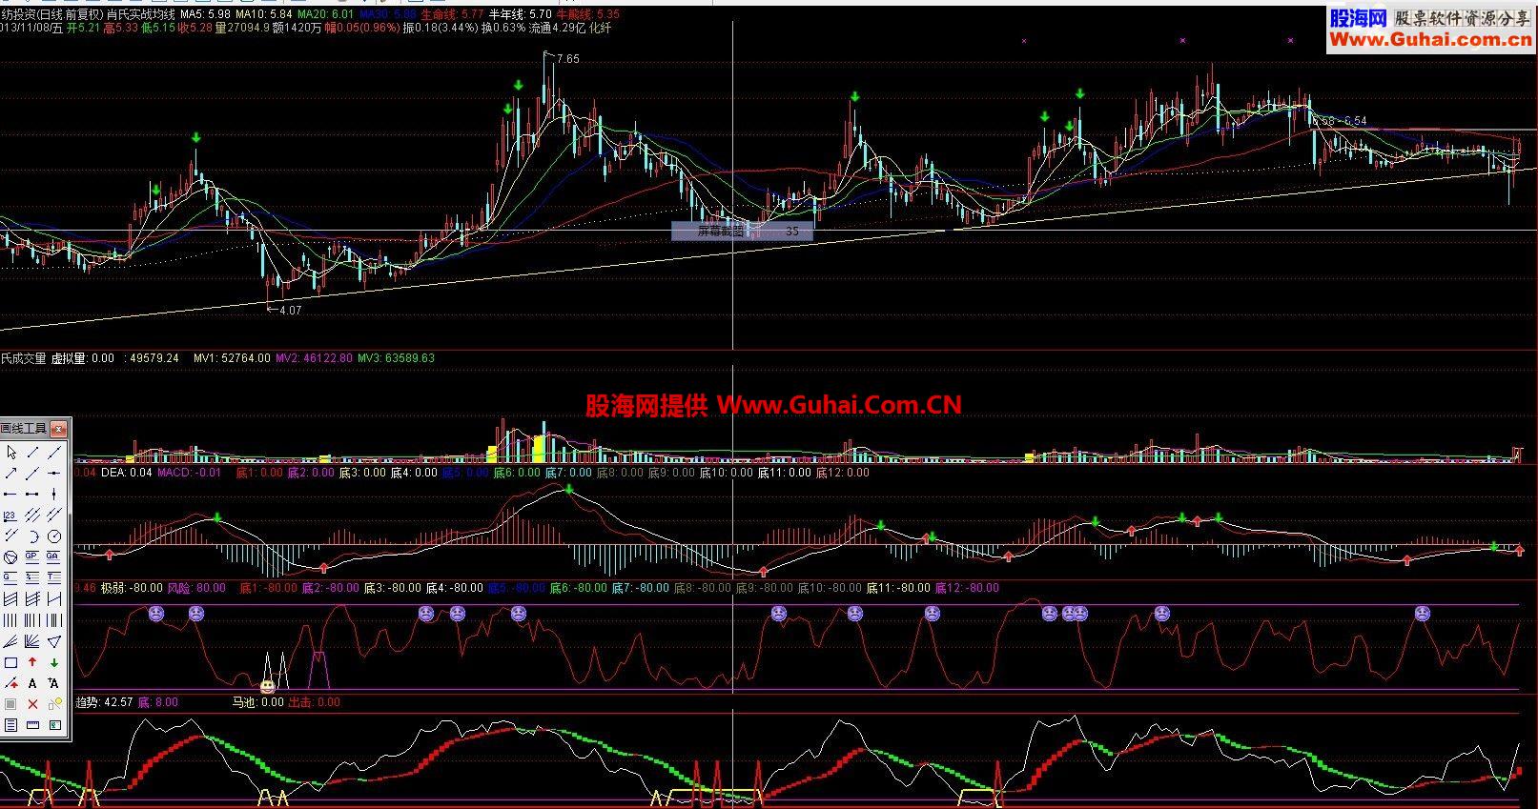Click the 风险: 80.00 label

196,588
